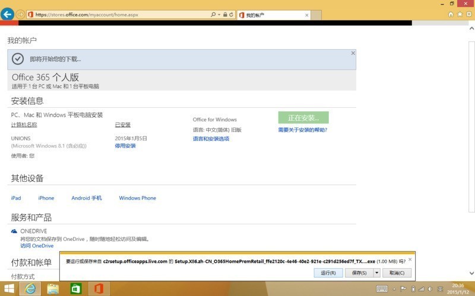
Task: Show hidden tray icons arrow
Action: [394, 289]
